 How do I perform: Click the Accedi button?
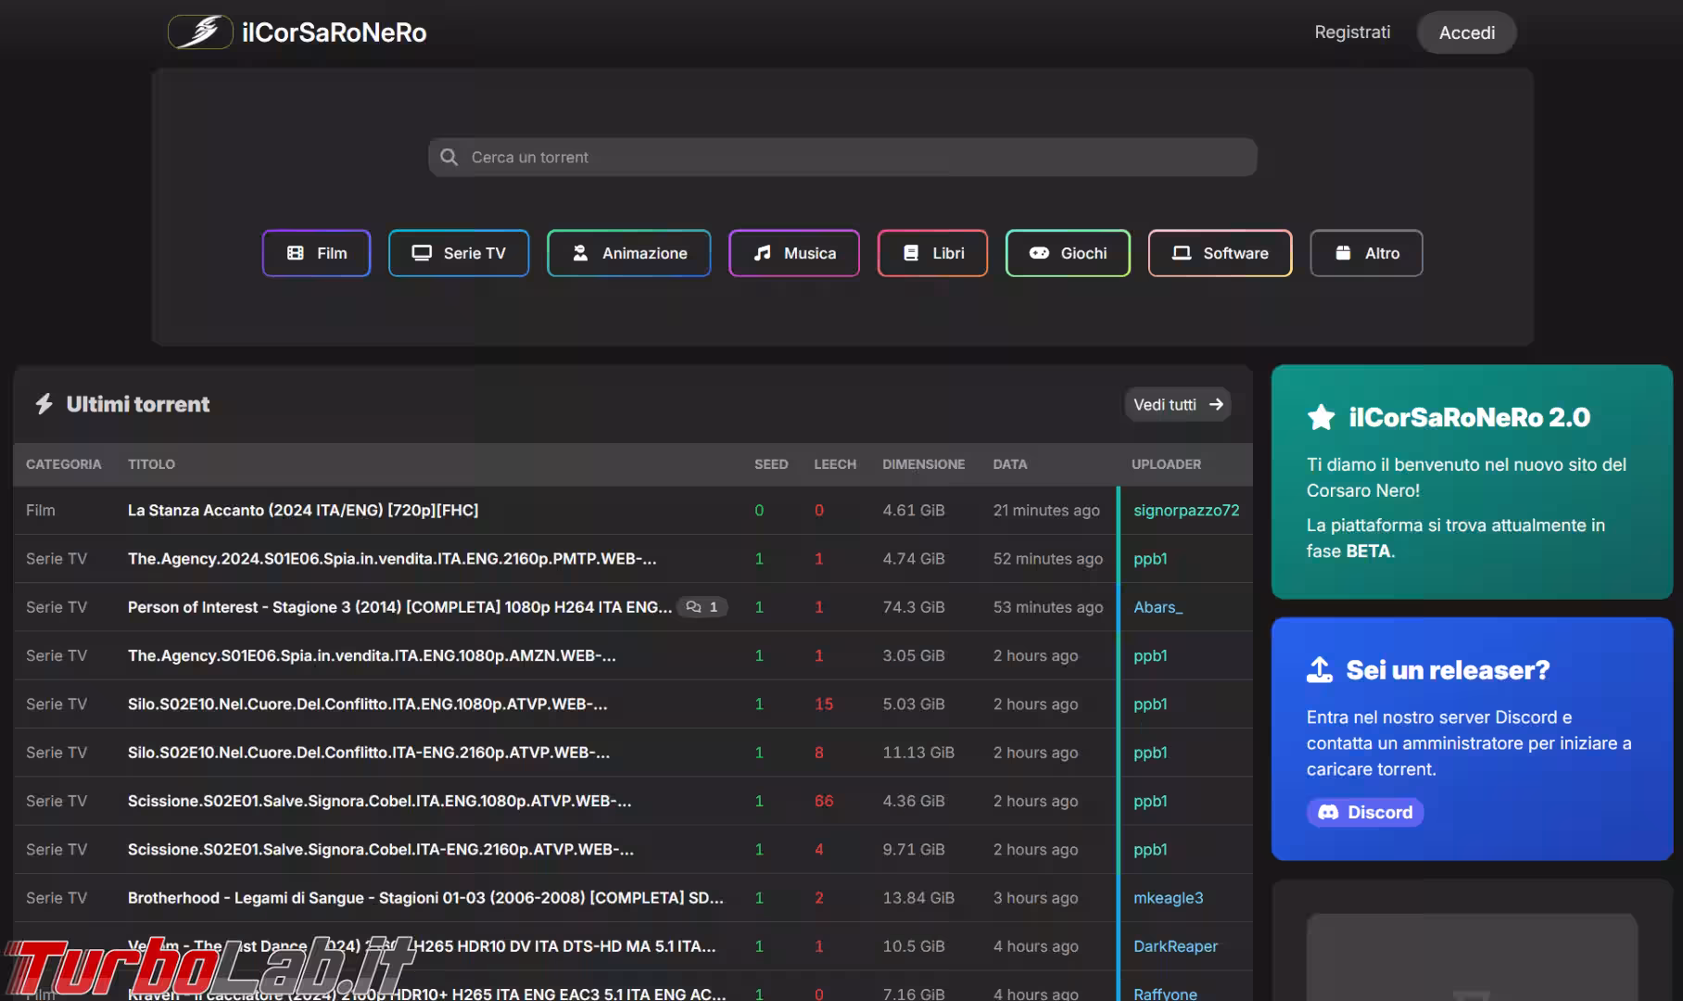point(1466,32)
